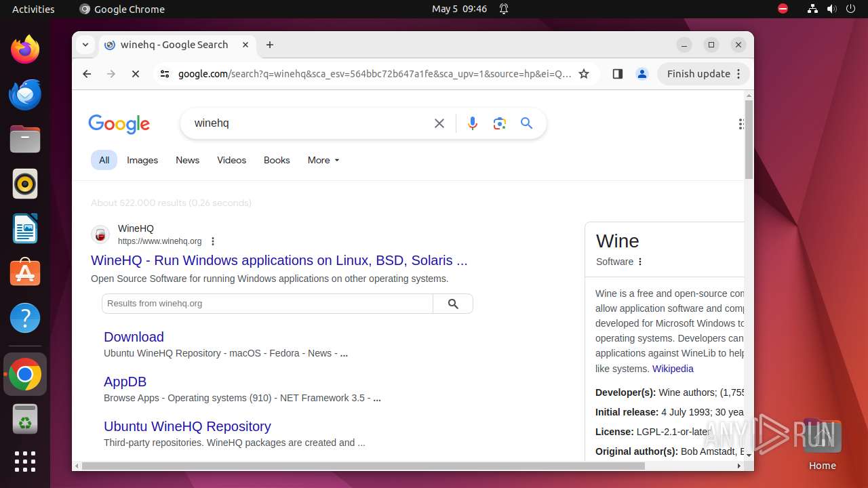The image size is (868, 488).
Task: Click the address bar URL
Action: [375, 74]
